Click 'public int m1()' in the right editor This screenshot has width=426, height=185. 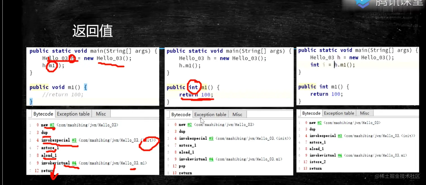[x=321, y=87]
